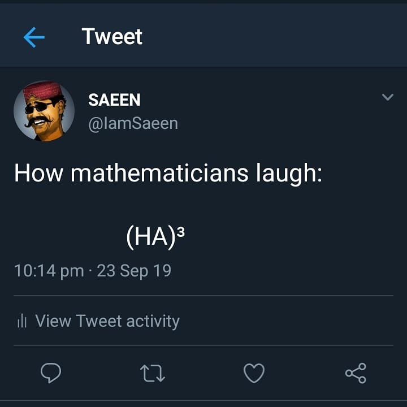Click the word "mathematicians" in the tweet
The width and height of the screenshot is (407, 407).
point(160,173)
